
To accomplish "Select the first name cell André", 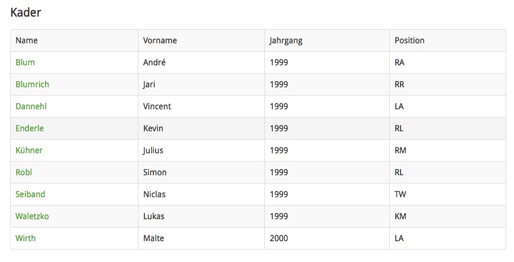I will tap(154, 62).
